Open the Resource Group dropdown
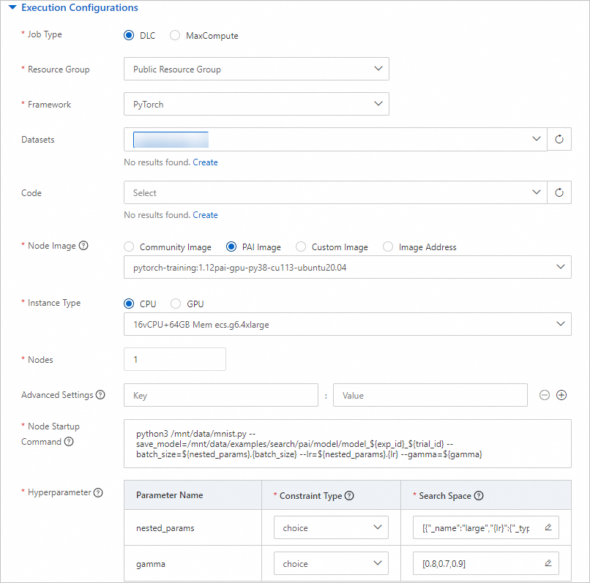This screenshot has height=583, width=590. [256, 69]
